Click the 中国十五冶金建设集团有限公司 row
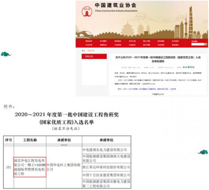This screenshot has height=190, width=209. pos(107,175)
